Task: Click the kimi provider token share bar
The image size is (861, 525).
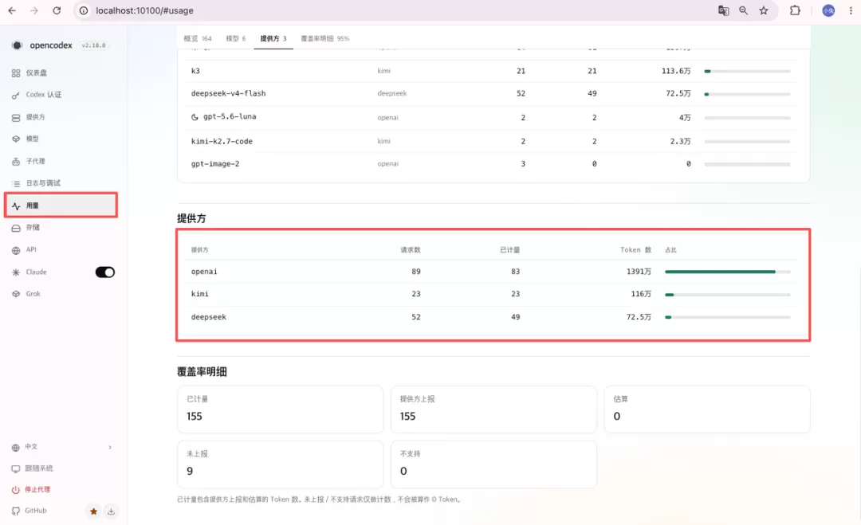Action: (x=728, y=295)
